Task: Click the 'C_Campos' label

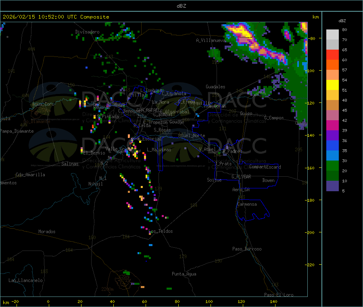Action: (274, 118)
